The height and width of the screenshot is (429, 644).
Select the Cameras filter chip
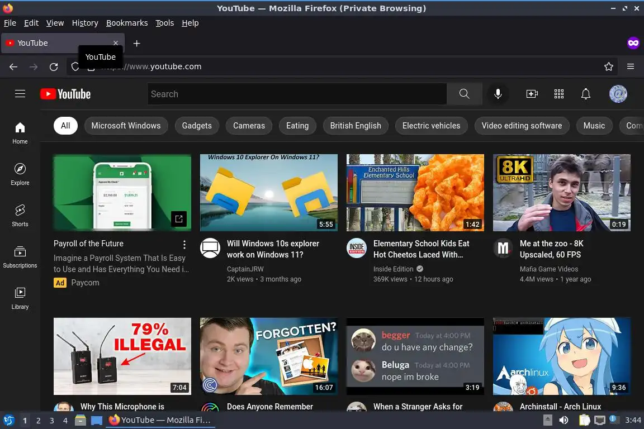(x=249, y=126)
